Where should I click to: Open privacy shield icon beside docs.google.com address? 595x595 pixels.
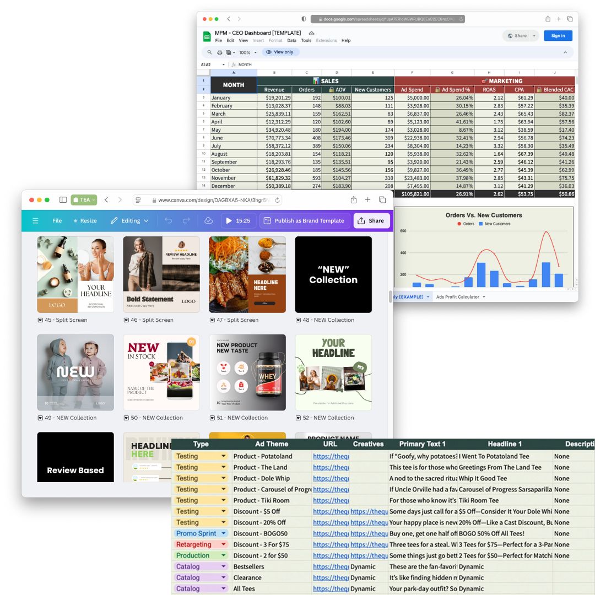pyautogui.click(x=304, y=19)
